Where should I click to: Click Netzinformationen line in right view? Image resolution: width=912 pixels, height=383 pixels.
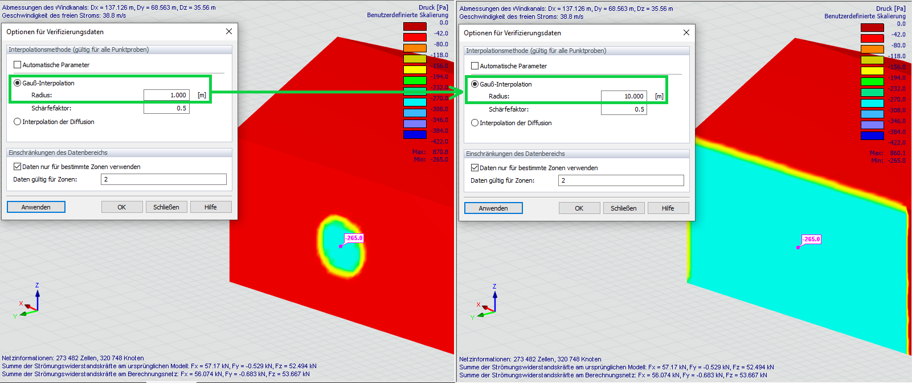point(530,359)
